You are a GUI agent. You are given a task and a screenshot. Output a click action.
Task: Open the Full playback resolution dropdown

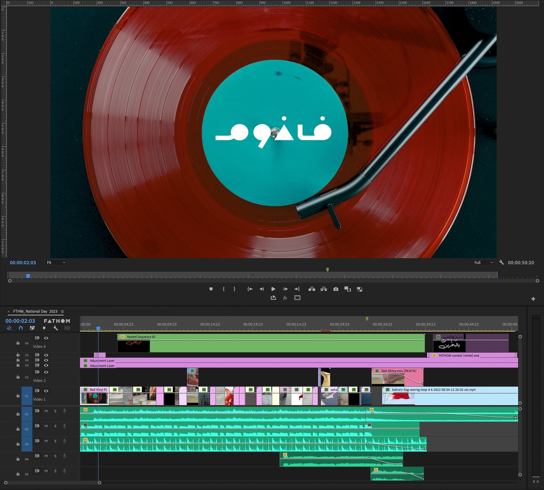pos(483,263)
